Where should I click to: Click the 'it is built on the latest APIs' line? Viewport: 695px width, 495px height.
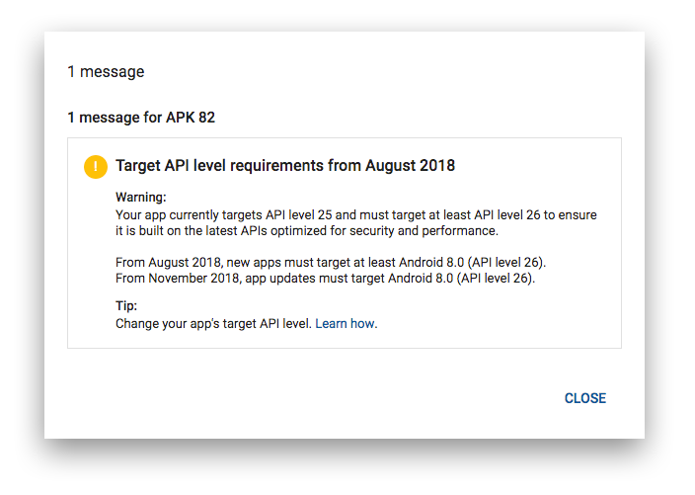click(x=307, y=231)
